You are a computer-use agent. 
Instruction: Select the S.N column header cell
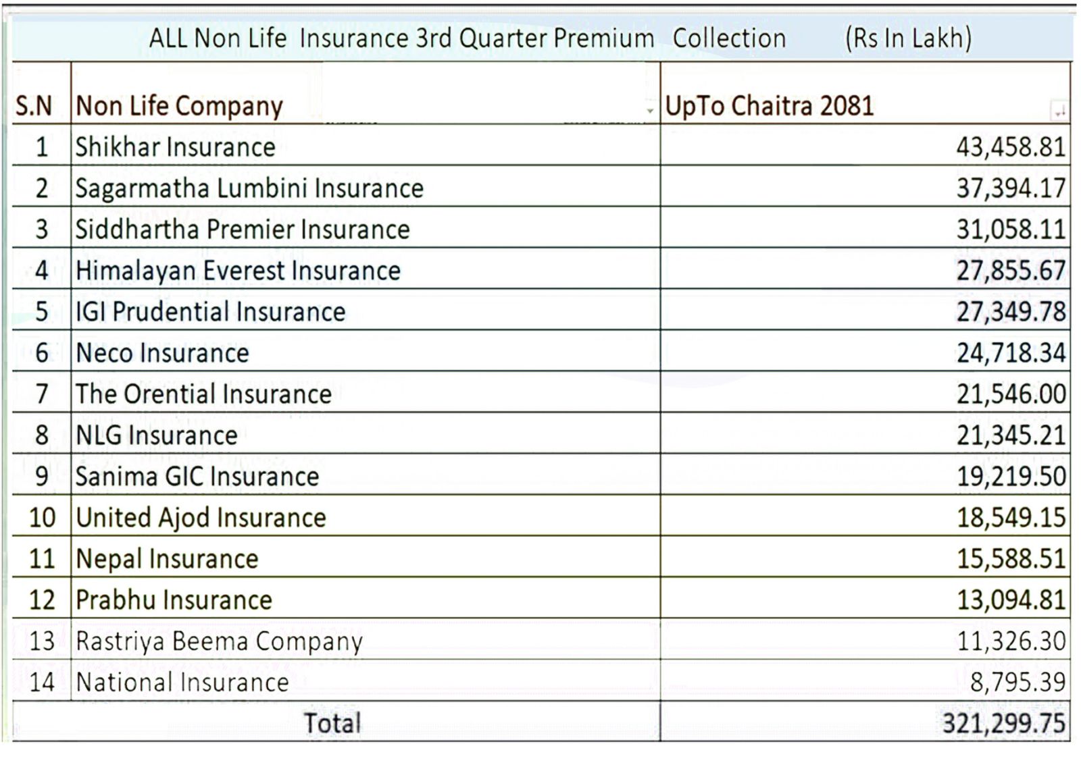34,106
